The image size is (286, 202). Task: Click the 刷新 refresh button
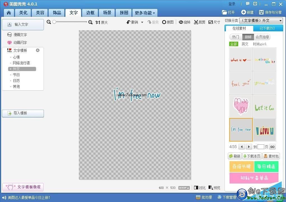pos(235,156)
